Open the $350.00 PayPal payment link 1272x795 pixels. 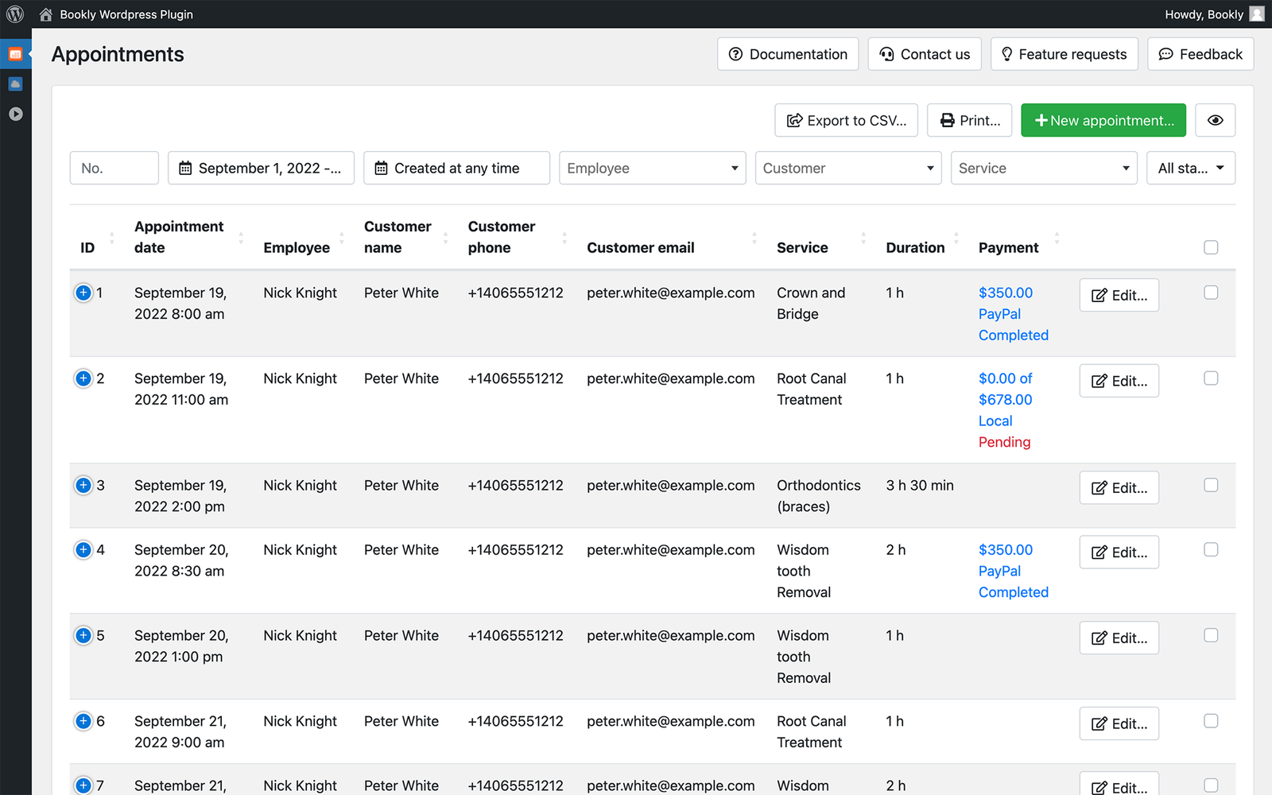pyautogui.click(x=1006, y=304)
